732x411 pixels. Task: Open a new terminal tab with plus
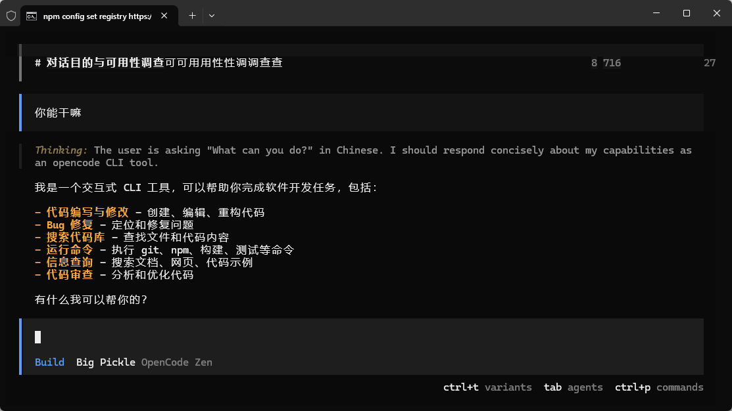click(192, 15)
